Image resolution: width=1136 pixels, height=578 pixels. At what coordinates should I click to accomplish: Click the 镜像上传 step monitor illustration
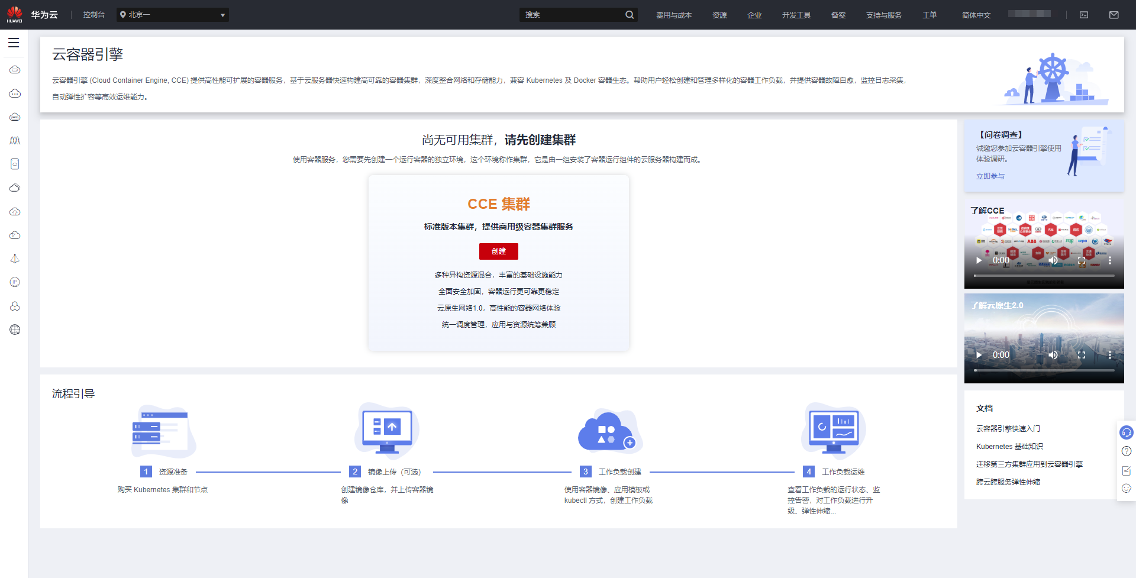coord(387,431)
